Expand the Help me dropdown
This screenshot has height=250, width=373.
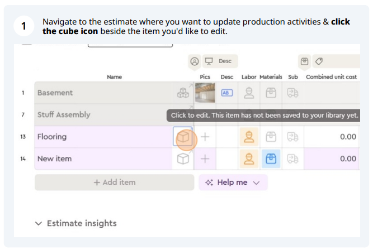(x=233, y=182)
